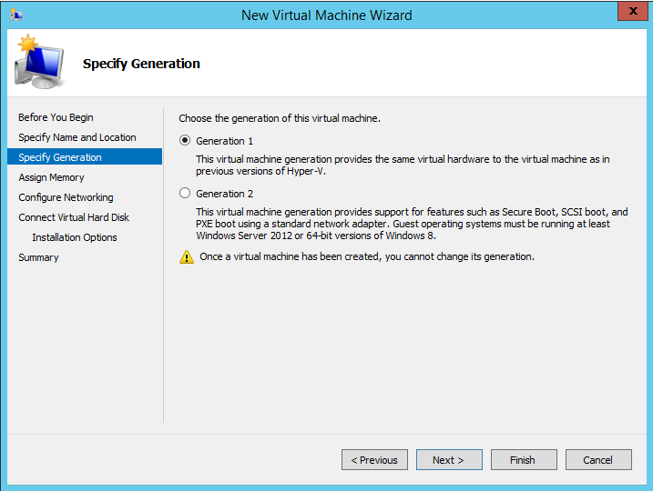Image resolution: width=653 pixels, height=491 pixels.
Task: Select the Generation 2 radio button
Action: (x=186, y=194)
